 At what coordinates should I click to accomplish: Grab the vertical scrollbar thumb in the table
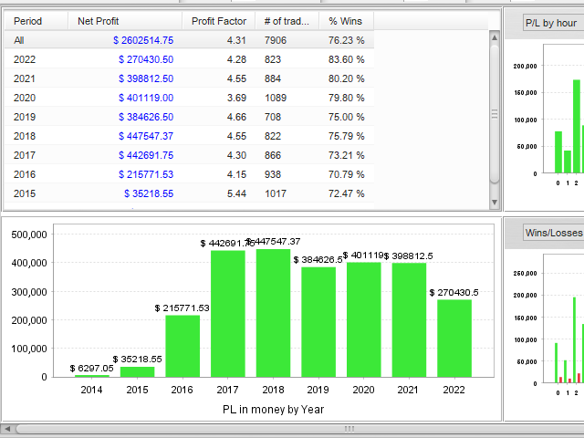pos(495,114)
